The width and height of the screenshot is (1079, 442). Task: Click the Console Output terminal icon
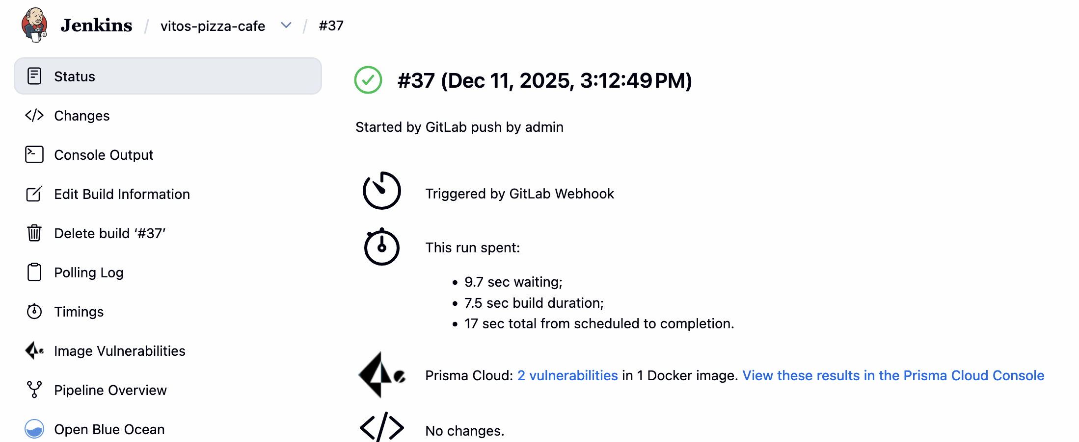coord(34,155)
